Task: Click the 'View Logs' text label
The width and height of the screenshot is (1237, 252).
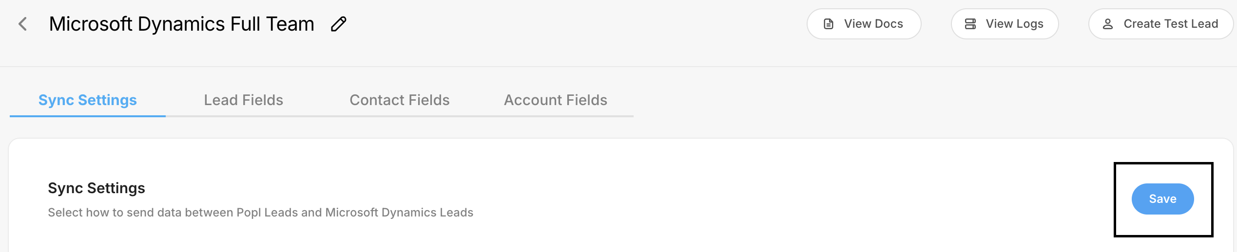Action: pyautogui.click(x=1014, y=24)
